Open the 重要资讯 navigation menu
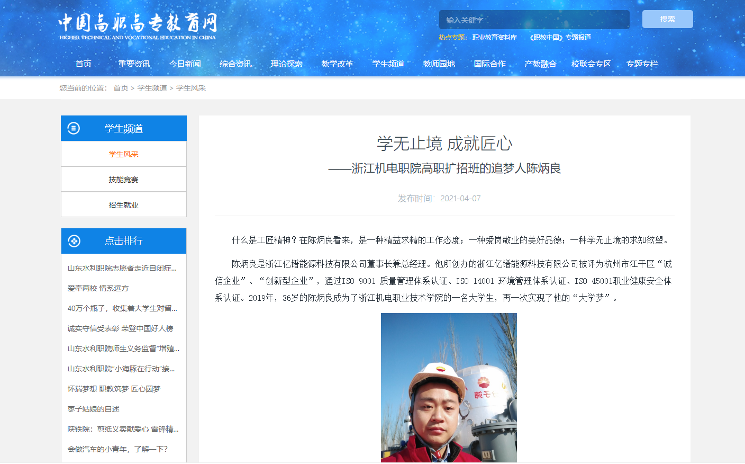The width and height of the screenshot is (745, 464). [134, 64]
